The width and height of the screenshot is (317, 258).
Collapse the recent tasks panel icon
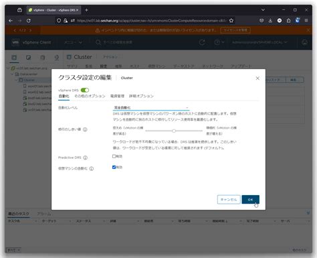tap(308, 212)
